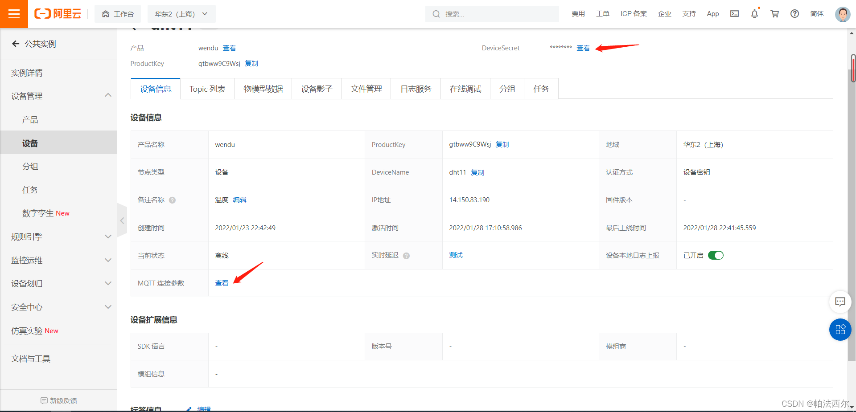Click the App top menu item

pos(713,14)
